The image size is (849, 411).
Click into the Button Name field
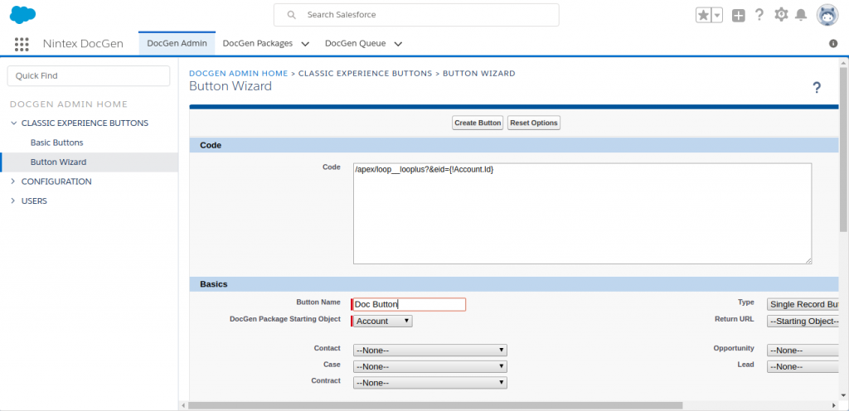410,304
